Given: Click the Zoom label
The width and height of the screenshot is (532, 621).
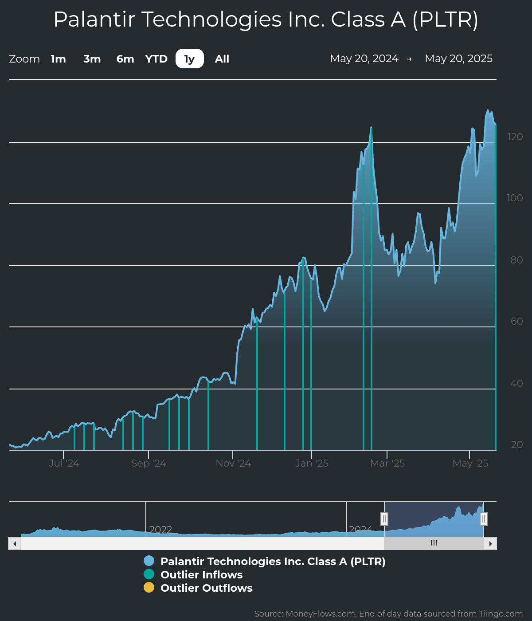Looking at the screenshot, I should (x=24, y=59).
